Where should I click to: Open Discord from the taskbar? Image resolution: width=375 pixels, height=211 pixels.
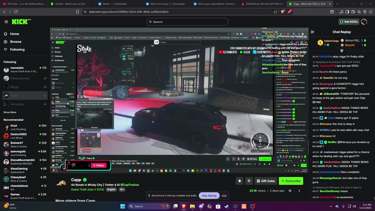click(x=201, y=206)
